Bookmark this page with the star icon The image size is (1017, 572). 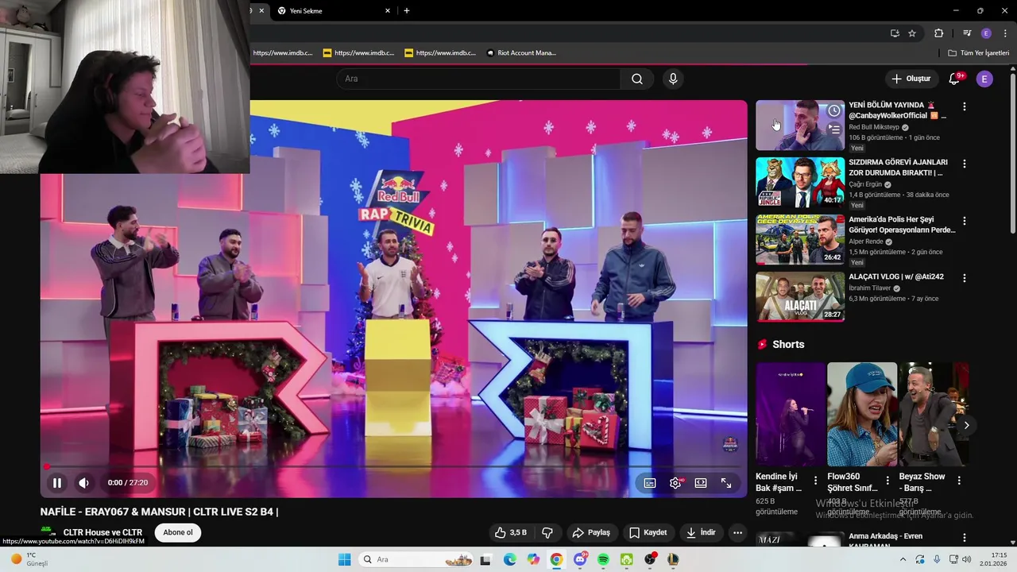pos(912,33)
